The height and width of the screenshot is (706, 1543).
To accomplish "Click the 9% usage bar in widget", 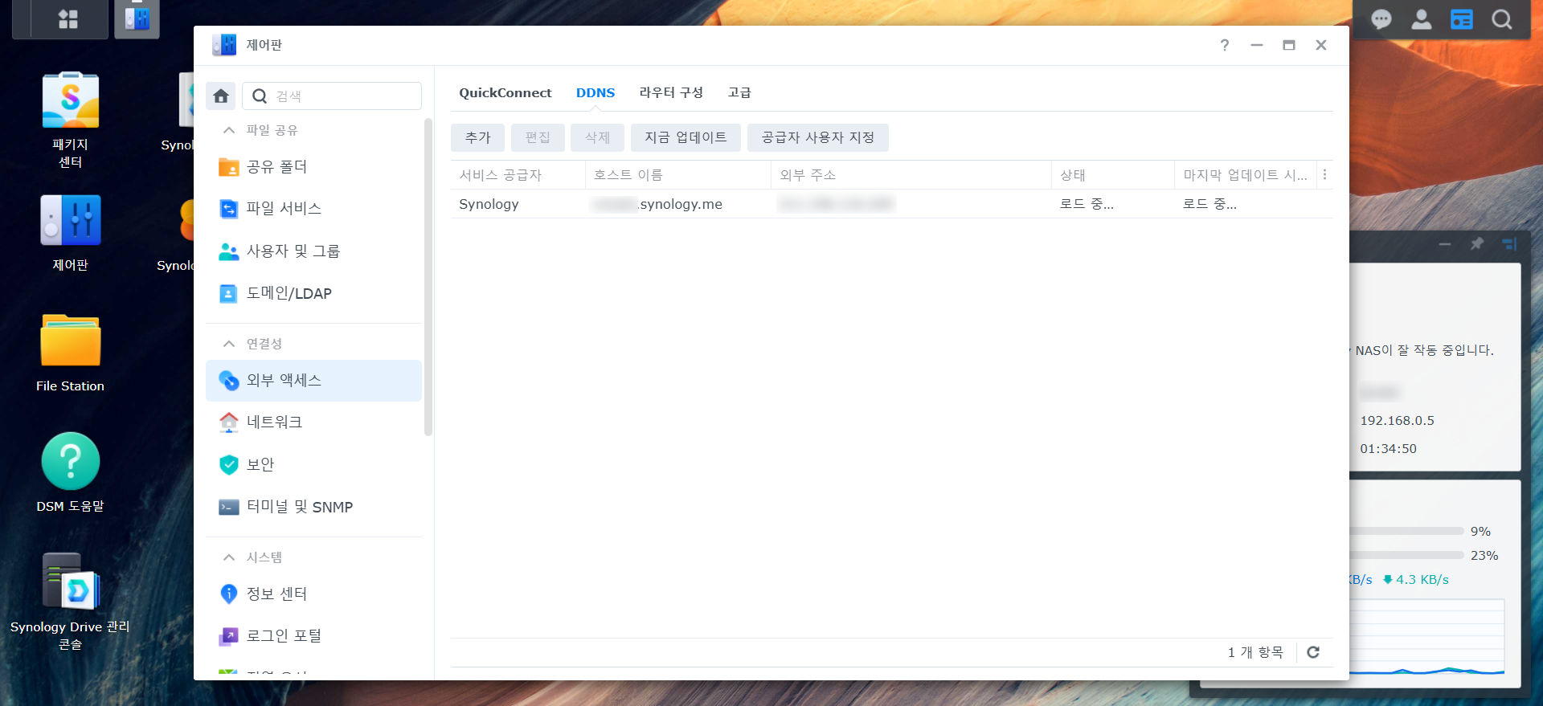I will point(1406,532).
